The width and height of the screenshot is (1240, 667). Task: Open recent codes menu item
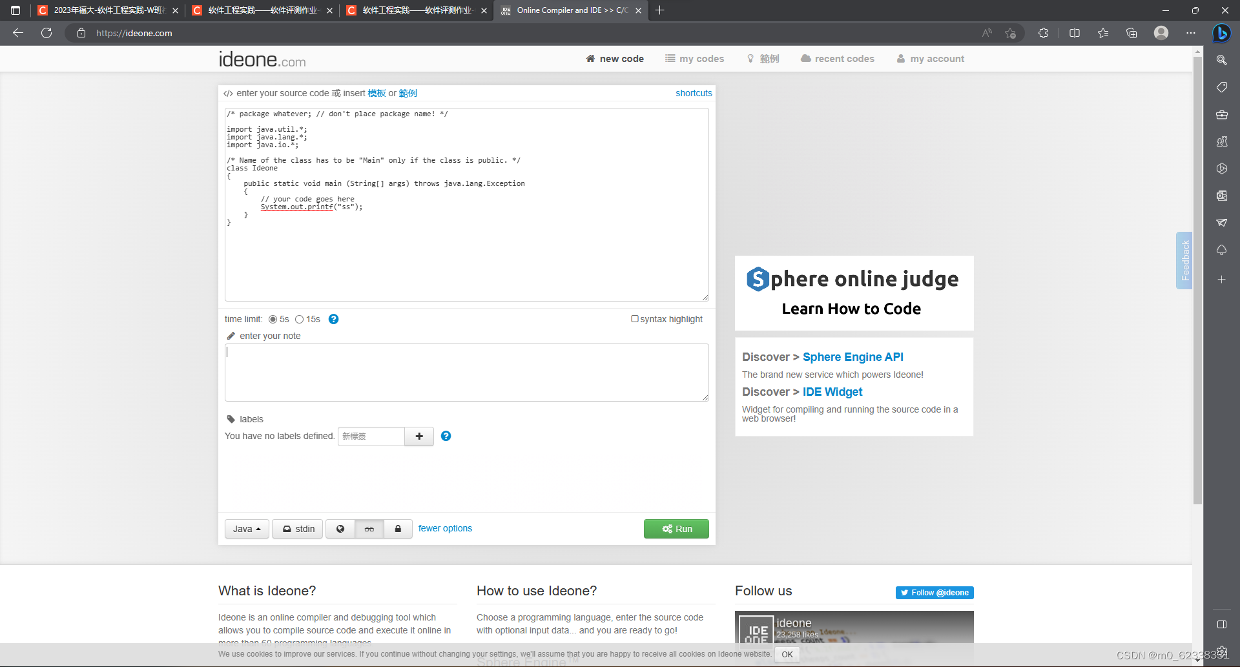pyautogui.click(x=838, y=59)
